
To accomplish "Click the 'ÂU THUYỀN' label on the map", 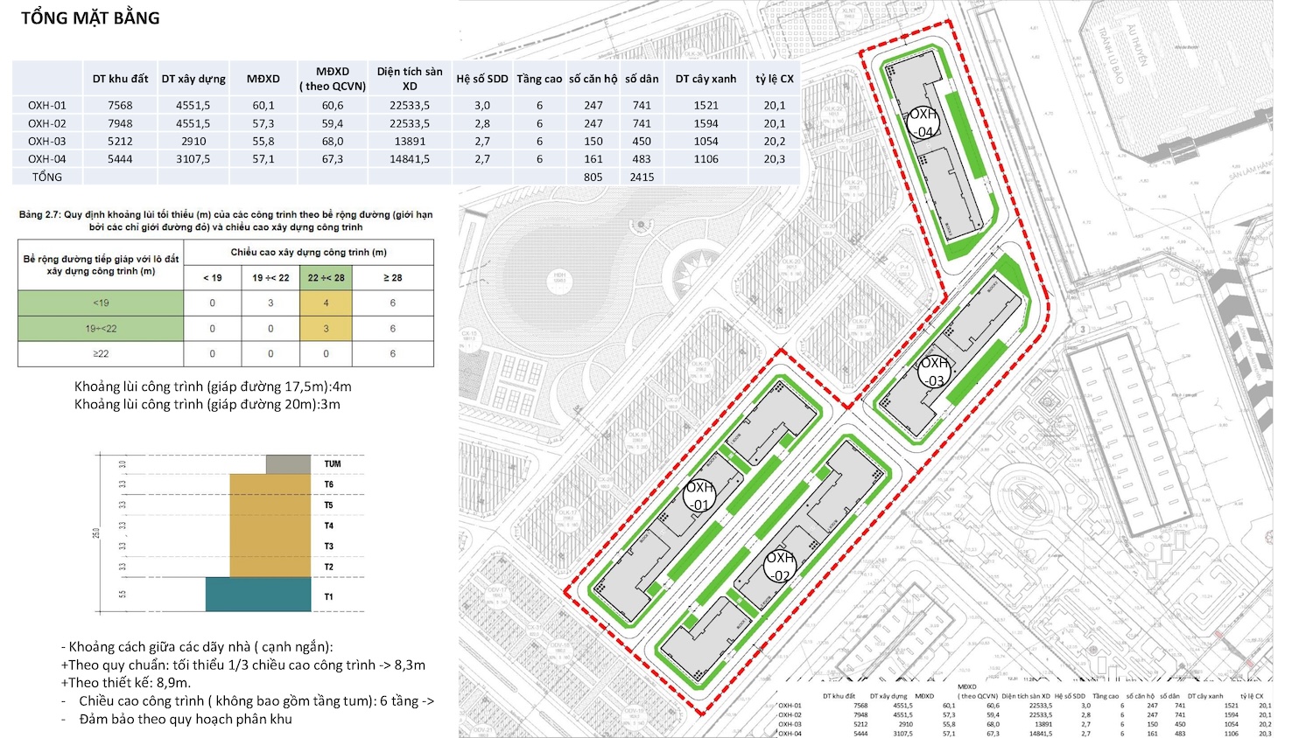I will coord(1136,45).
